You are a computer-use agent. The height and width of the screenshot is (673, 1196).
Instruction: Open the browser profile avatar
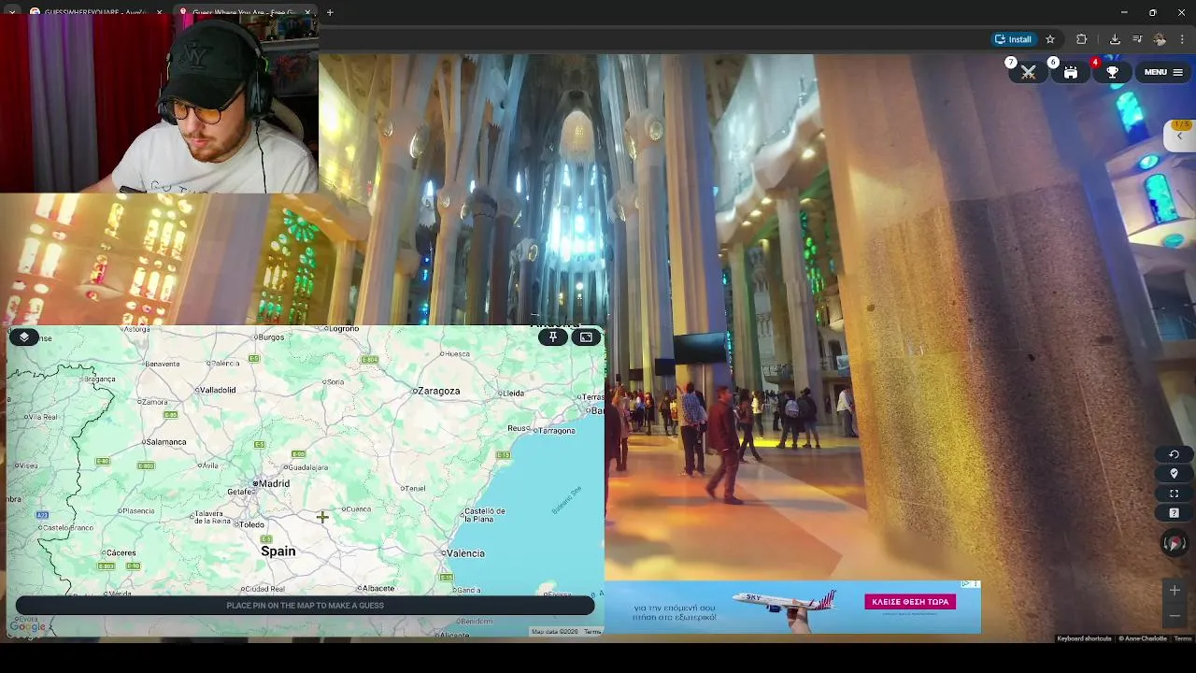[x=1160, y=39]
